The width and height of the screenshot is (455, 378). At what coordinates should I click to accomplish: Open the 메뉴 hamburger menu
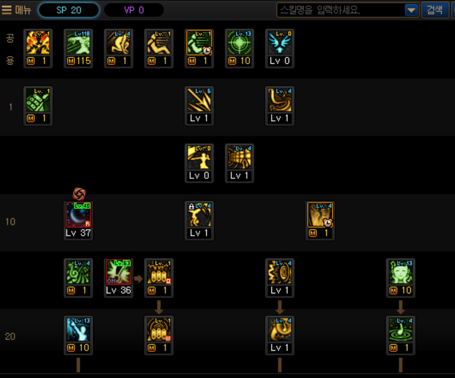click(x=16, y=10)
